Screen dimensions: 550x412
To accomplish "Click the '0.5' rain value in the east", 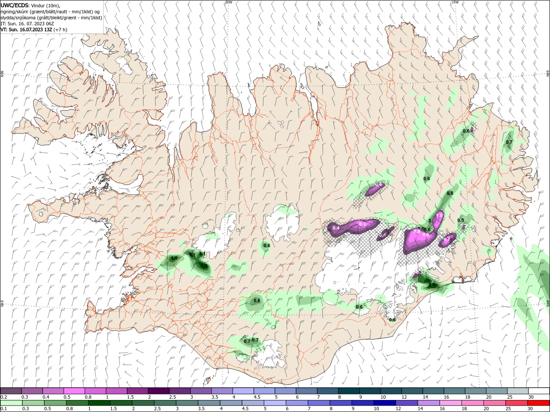I will pos(461,220).
